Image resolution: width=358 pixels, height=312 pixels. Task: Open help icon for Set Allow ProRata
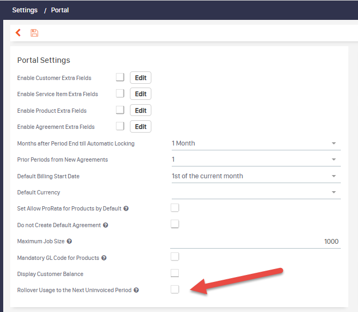(x=126, y=208)
